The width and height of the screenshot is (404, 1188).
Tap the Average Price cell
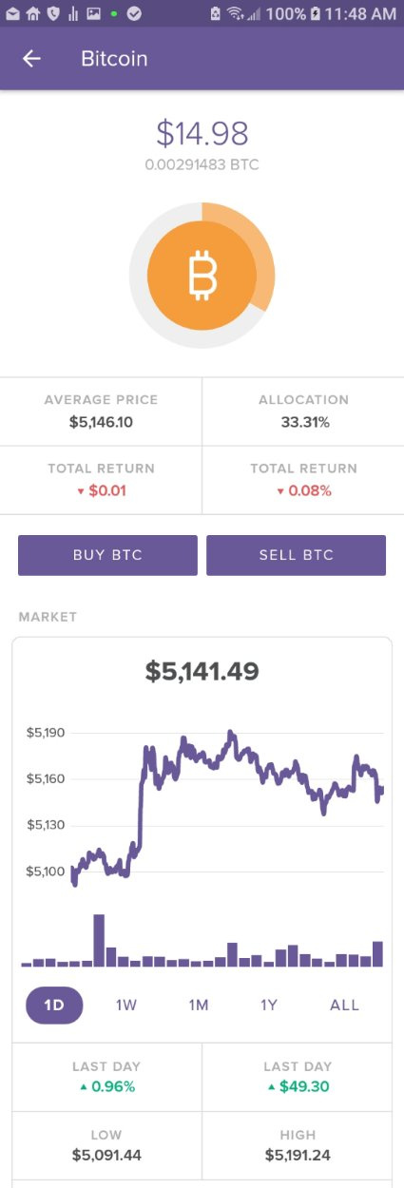coord(101,412)
